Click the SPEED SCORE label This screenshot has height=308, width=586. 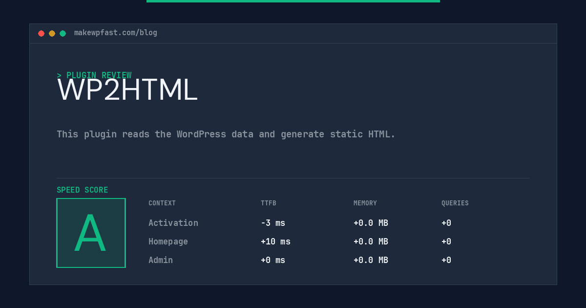83,190
